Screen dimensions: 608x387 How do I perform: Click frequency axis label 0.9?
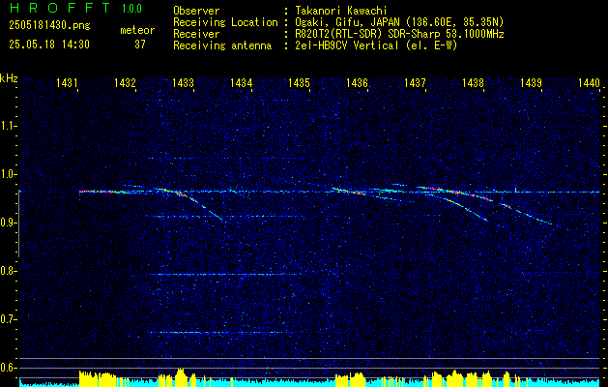click(x=8, y=223)
